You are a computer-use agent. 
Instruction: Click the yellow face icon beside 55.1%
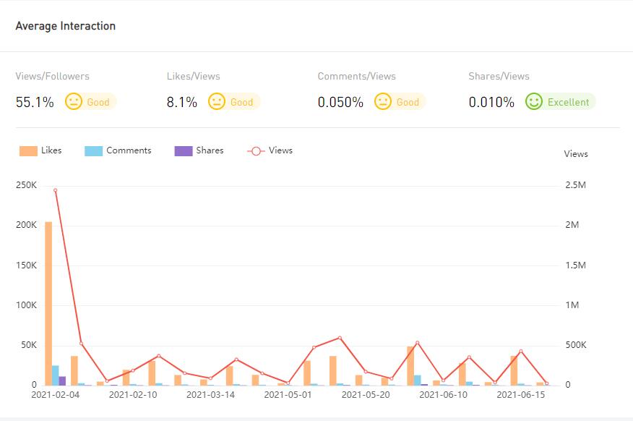coord(74,102)
